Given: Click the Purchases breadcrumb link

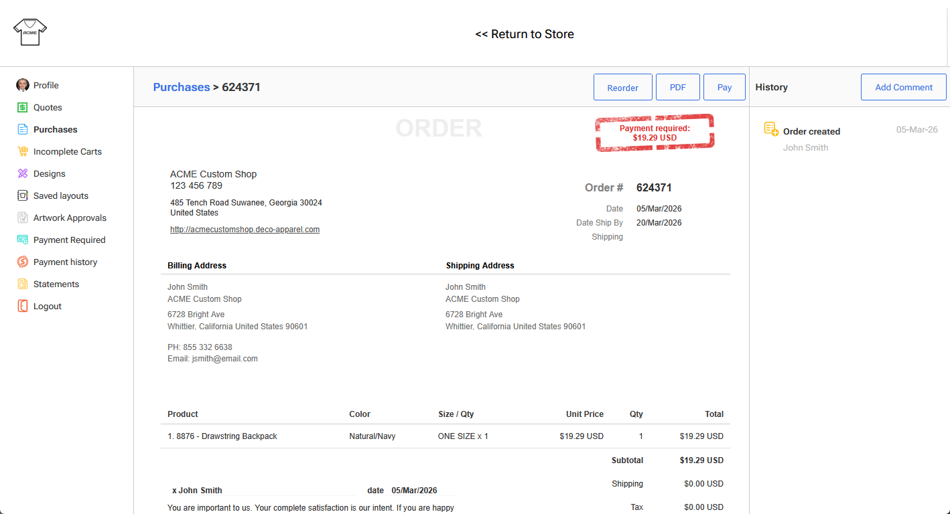Looking at the screenshot, I should [182, 87].
